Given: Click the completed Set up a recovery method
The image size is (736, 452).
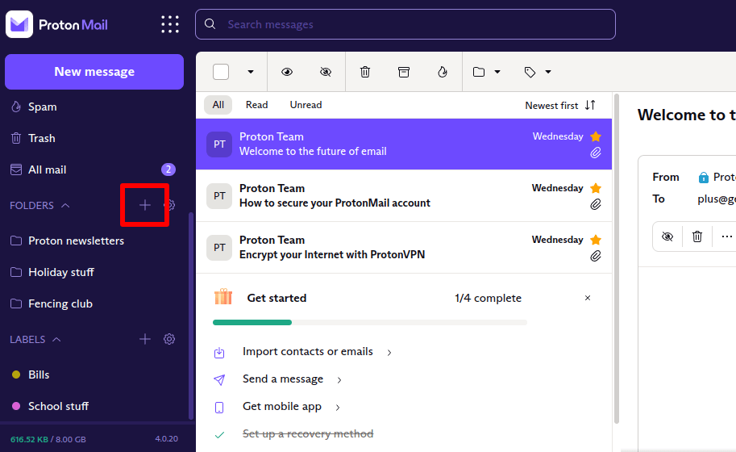Looking at the screenshot, I should point(308,433).
